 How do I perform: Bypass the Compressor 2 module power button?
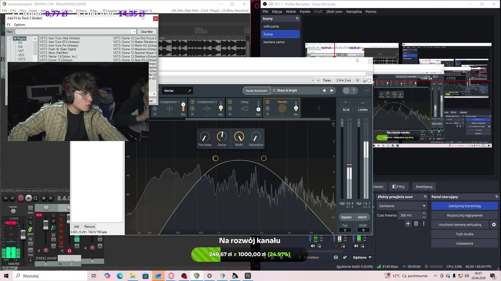(192, 102)
